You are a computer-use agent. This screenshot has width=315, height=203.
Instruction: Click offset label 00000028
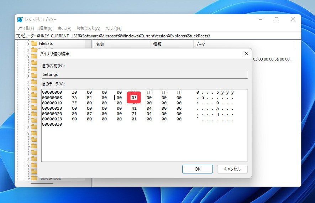(x=52, y=119)
